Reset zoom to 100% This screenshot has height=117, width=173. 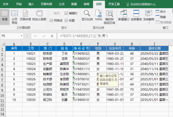click(x=98, y=15)
